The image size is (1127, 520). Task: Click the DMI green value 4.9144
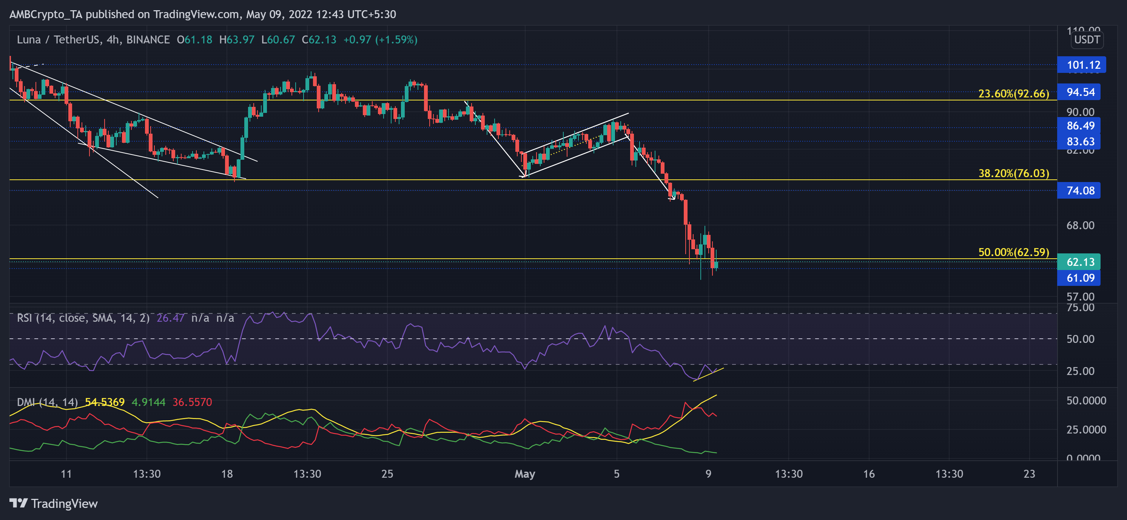click(148, 402)
